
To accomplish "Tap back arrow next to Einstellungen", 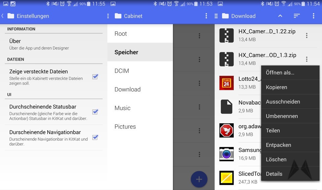I will [3, 16].
